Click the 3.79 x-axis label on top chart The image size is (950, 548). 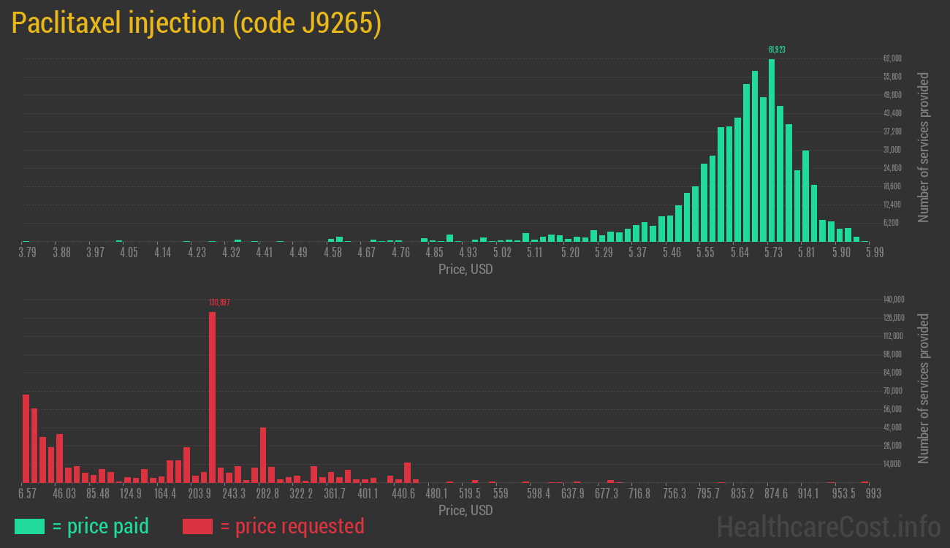tap(28, 253)
